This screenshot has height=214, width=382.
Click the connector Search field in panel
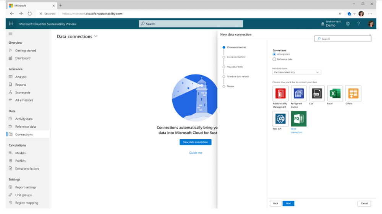[343, 39]
